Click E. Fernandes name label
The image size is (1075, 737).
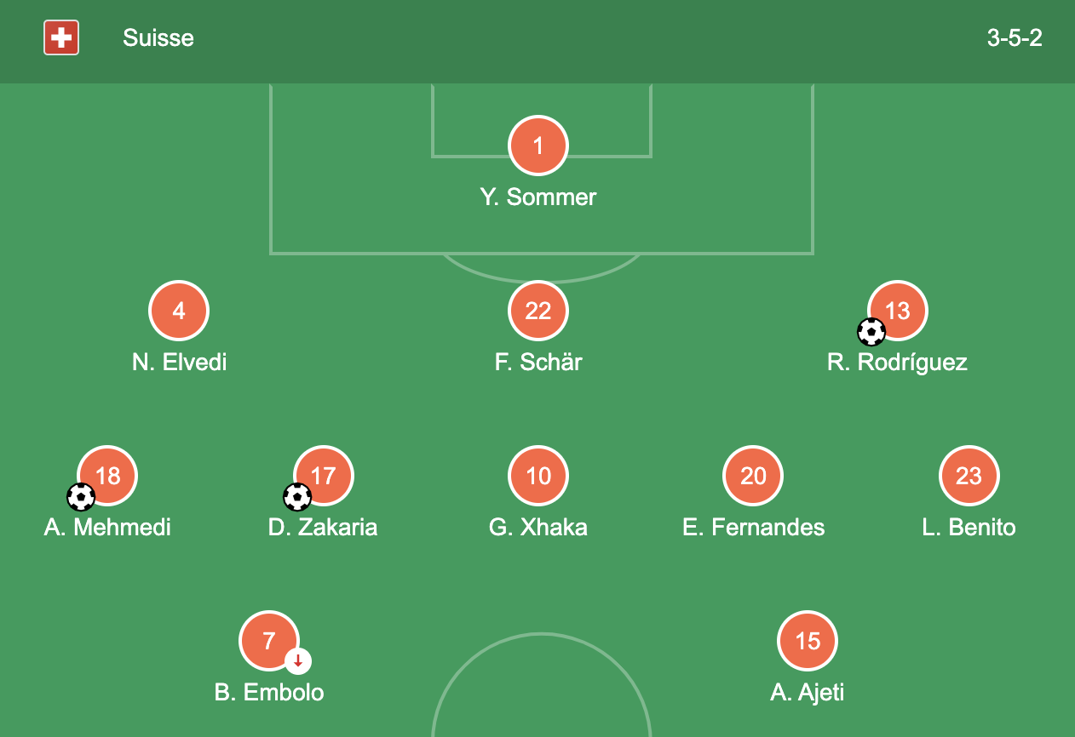(x=754, y=528)
